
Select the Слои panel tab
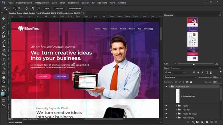point(167,68)
